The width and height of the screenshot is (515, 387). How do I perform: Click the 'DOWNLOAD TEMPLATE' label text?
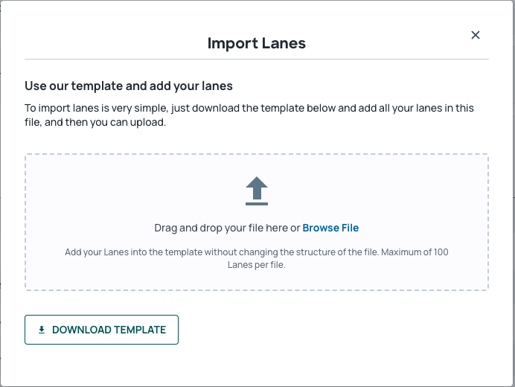[109, 330]
